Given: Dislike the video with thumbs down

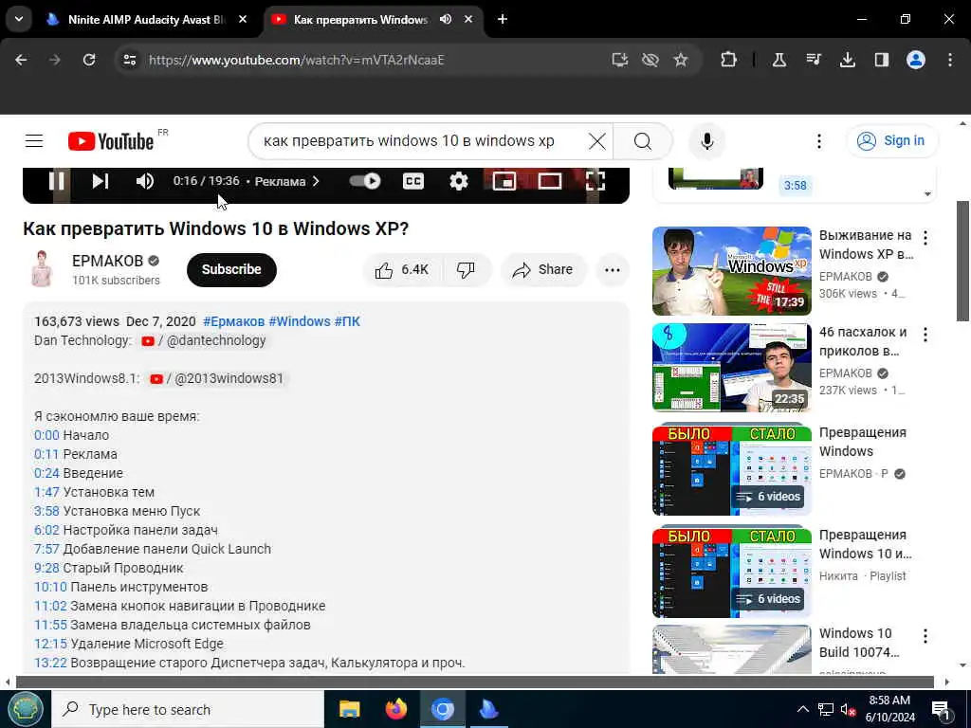Looking at the screenshot, I should point(466,269).
